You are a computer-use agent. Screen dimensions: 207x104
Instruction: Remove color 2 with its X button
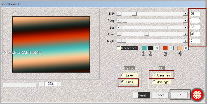click(157, 48)
